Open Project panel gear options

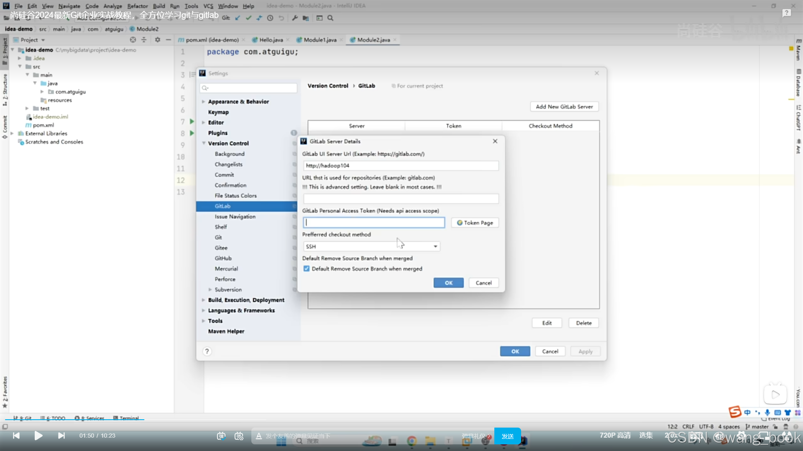(x=158, y=40)
